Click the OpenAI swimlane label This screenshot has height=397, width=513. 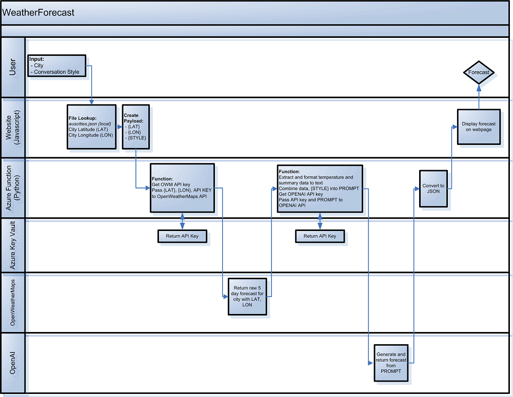13,363
